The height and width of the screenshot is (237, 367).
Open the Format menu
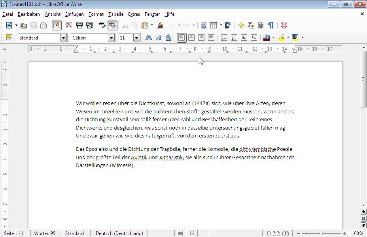click(96, 14)
